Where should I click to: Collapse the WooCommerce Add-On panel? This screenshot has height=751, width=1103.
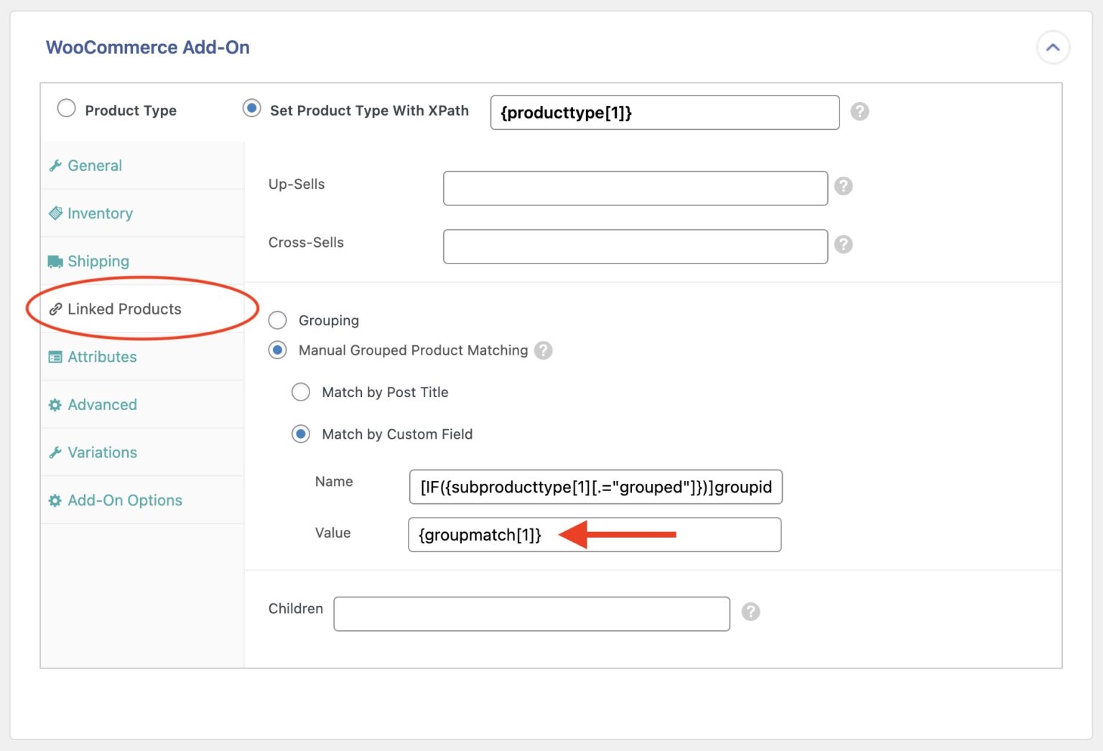(1053, 47)
